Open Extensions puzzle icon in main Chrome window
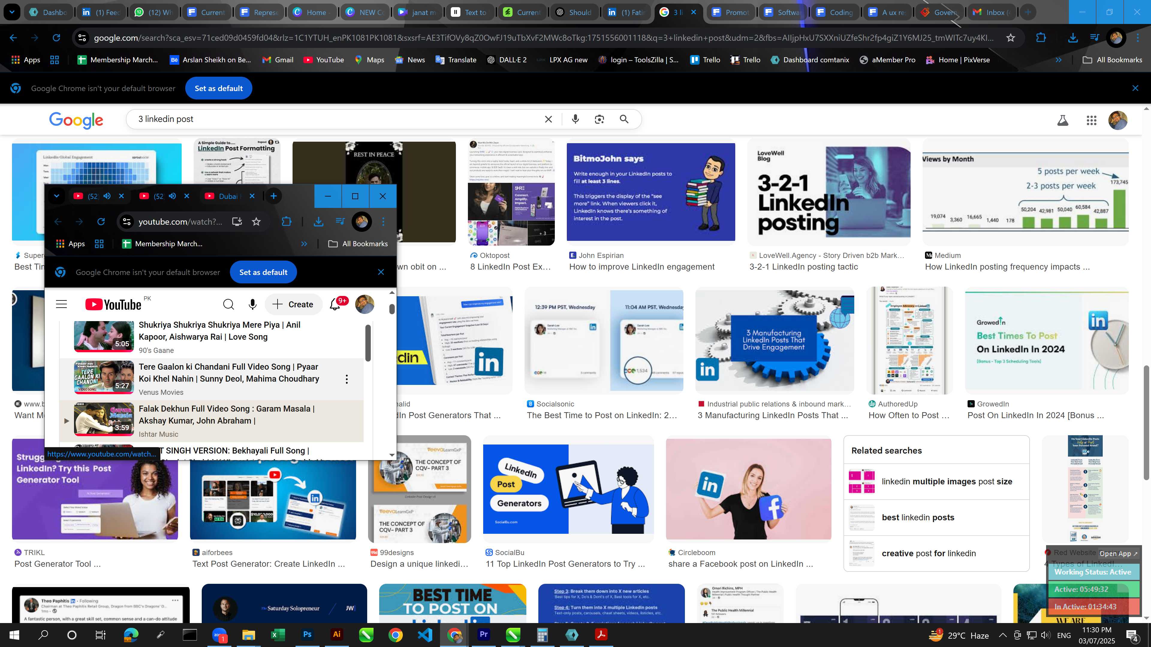This screenshot has height=647, width=1151. pyautogui.click(x=1041, y=38)
